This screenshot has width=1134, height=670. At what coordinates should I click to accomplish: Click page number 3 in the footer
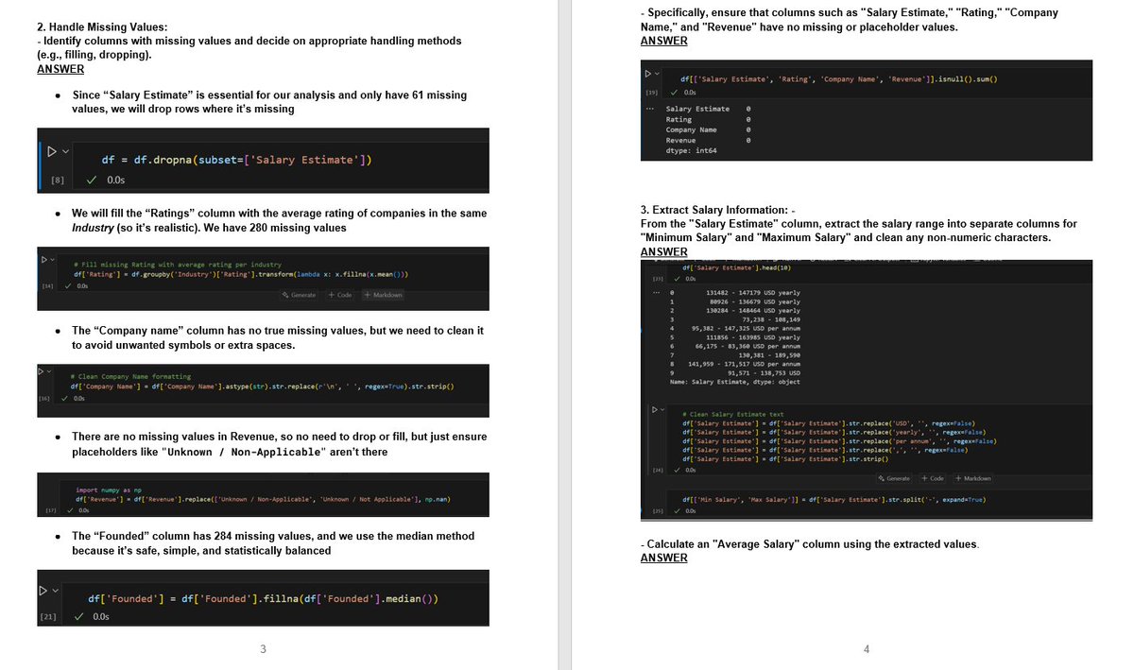pos(262,648)
